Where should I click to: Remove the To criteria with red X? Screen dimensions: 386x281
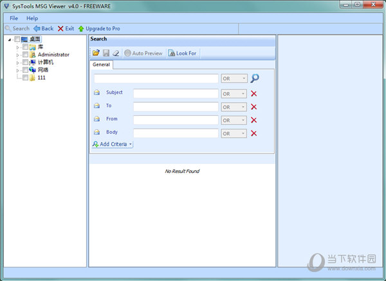[253, 107]
